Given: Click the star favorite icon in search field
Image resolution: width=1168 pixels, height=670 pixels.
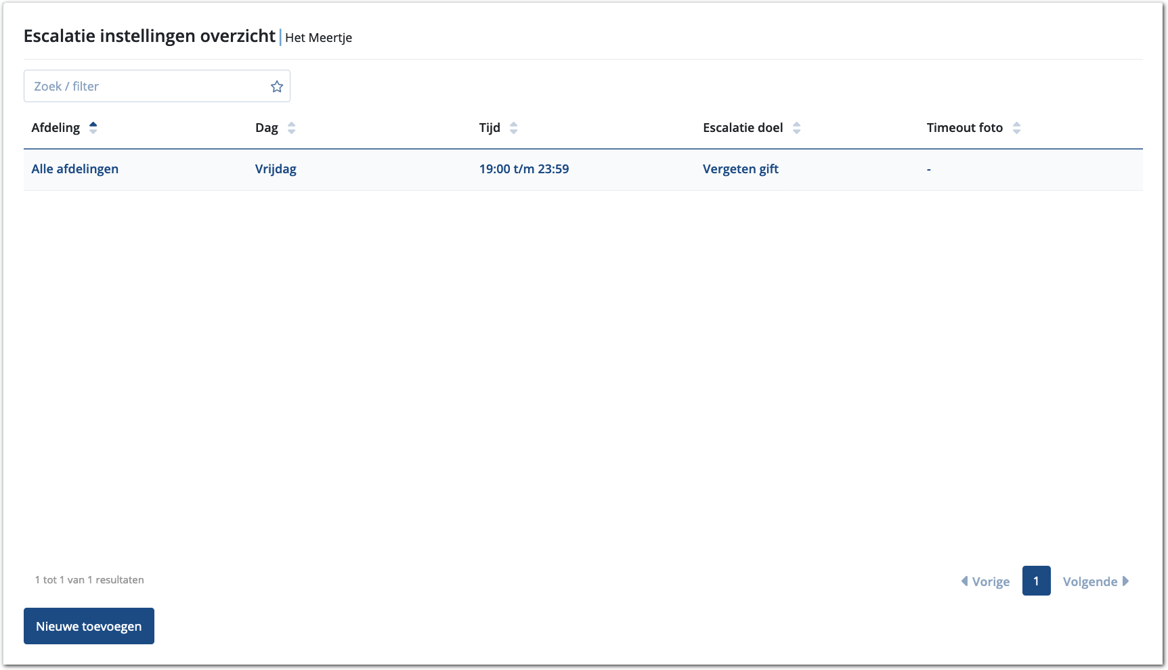Looking at the screenshot, I should click(276, 87).
